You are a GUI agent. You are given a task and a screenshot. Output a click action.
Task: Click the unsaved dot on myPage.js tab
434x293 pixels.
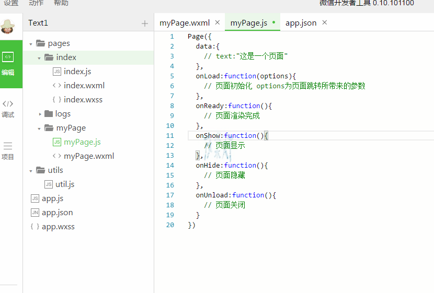click(273, 23)
